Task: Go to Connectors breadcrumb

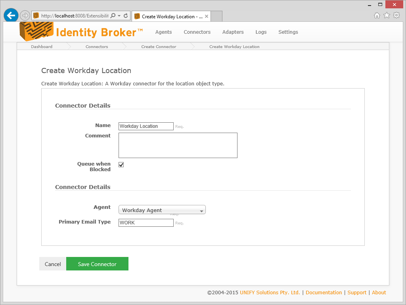Action: tap(97, 47)
